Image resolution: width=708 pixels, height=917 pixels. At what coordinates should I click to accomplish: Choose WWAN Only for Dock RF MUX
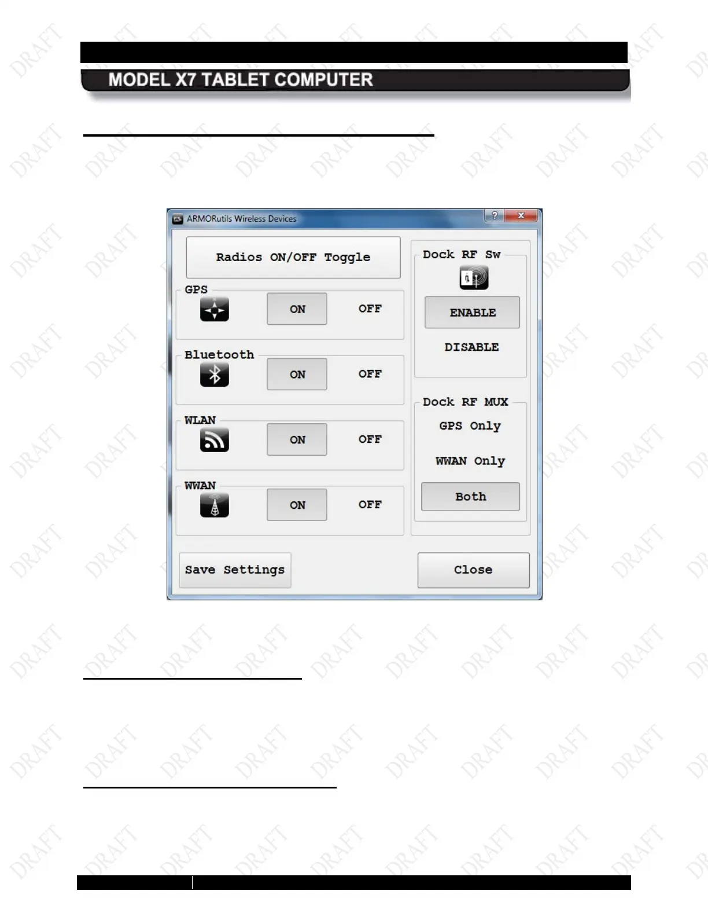[x=470, y=461]
